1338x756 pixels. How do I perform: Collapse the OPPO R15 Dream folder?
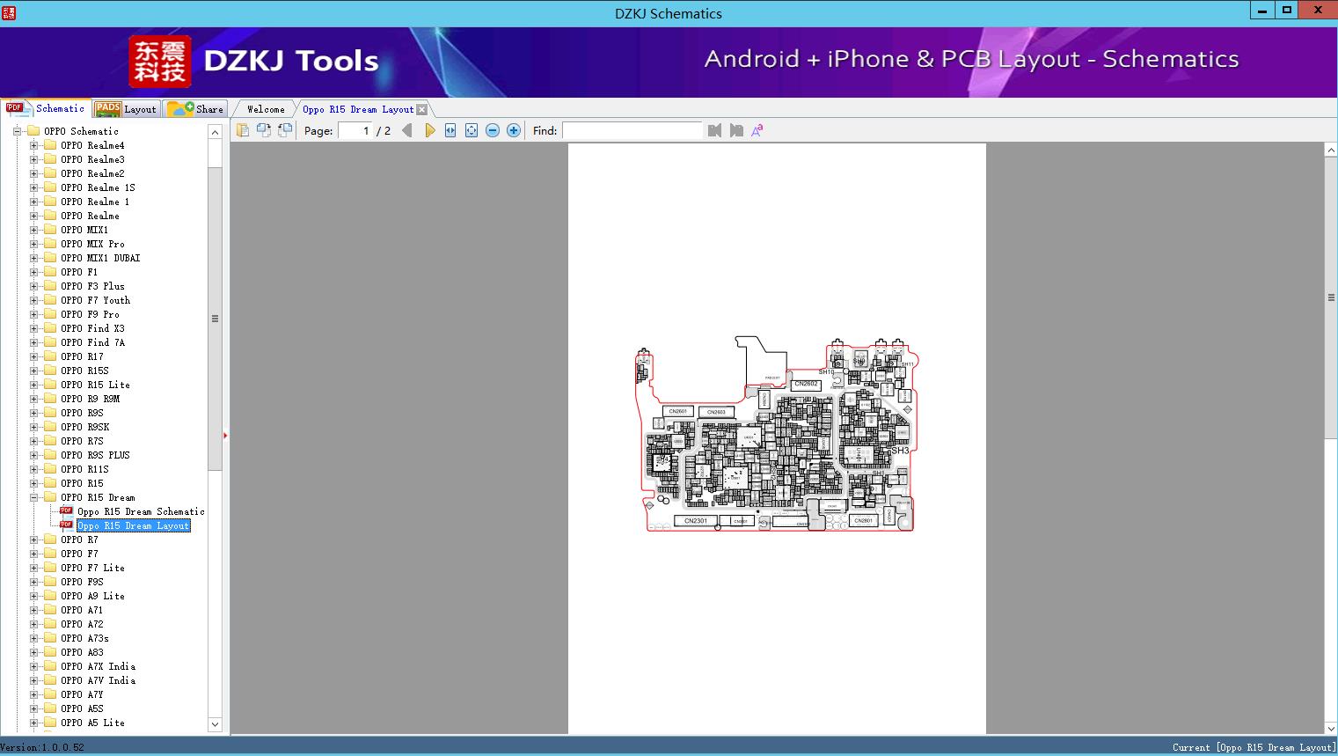(34, 497)
